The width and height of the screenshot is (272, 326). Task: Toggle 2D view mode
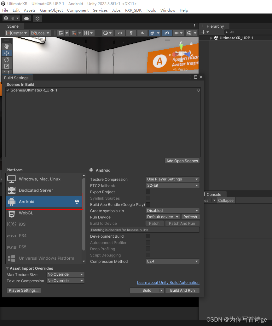[x=120, y=33]
